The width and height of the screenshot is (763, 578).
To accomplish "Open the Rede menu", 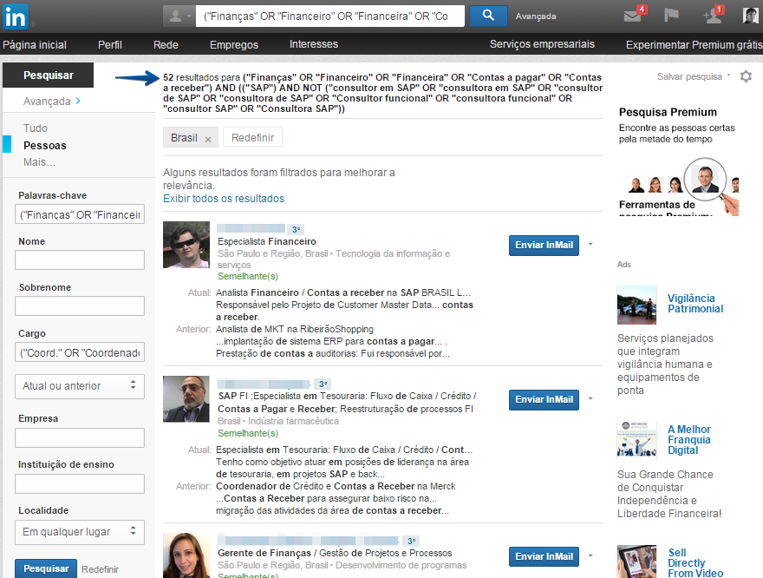I will (166, 45).
